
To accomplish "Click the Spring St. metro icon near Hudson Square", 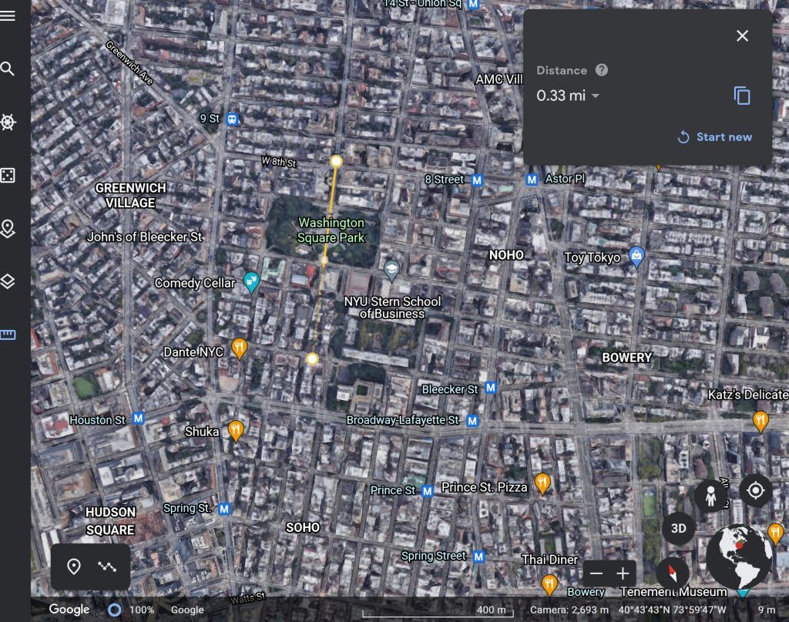I will tap(224, 509).
